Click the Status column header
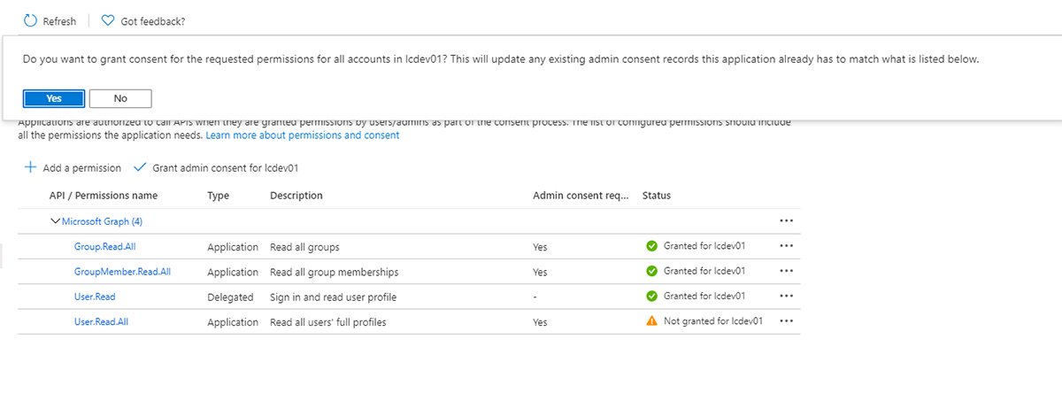 tap(657, 196)
